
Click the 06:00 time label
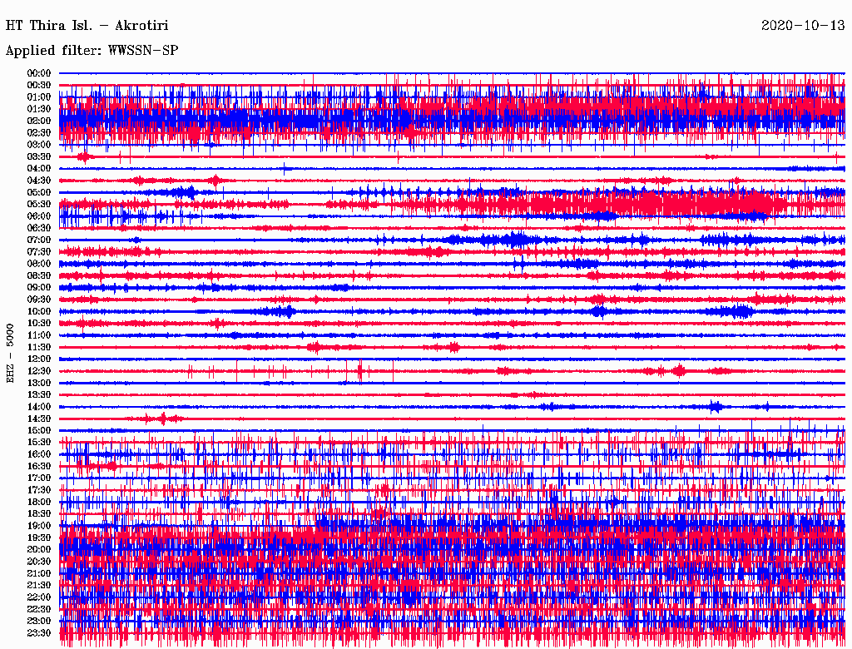(x=39, y=216)
